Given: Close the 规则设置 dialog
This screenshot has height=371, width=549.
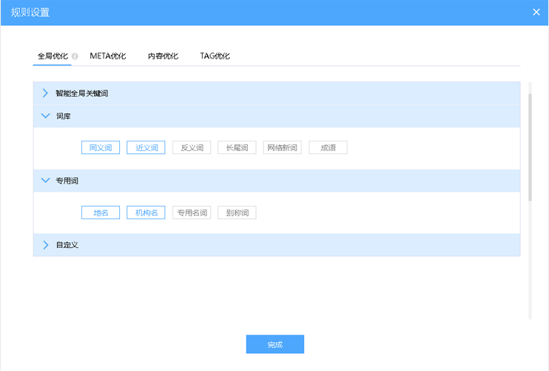Looking at the screenshot, I should (x=536, y=12).
